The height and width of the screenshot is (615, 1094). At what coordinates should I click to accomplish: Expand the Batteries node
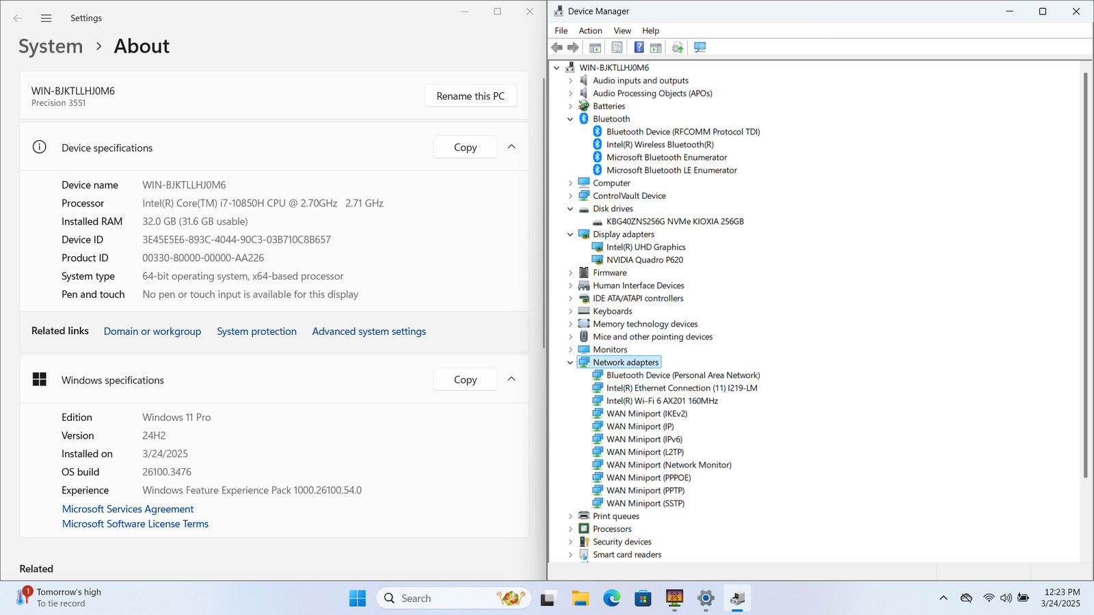(570, 106)
